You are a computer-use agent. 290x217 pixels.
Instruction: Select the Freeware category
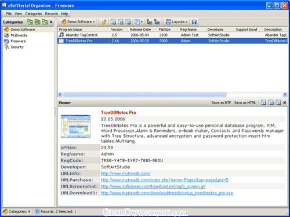click(18, 41)
